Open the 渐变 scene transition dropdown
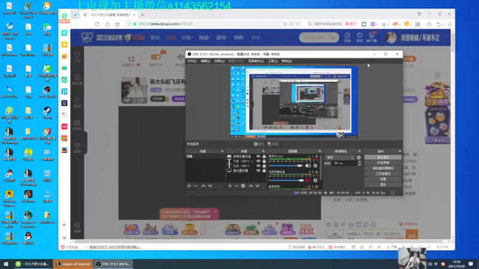The image size is (479, 269). click(340, 157)
